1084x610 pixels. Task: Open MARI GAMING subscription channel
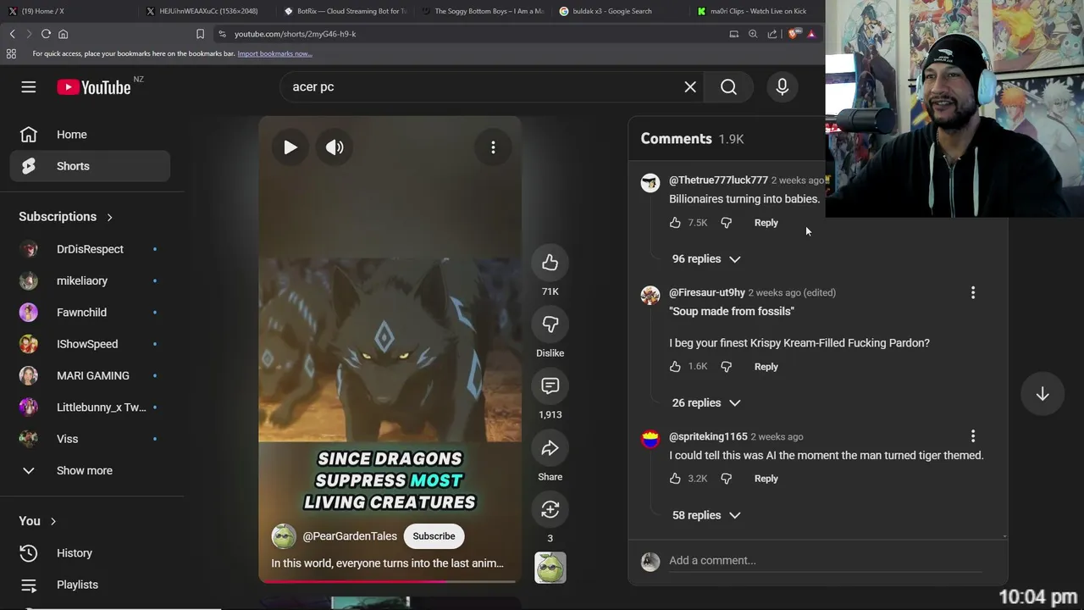click(x=90, y=375)
